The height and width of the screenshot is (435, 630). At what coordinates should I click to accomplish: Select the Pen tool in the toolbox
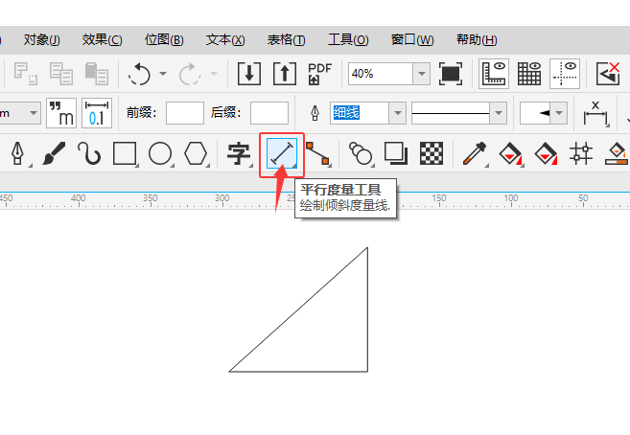(17, 153)
